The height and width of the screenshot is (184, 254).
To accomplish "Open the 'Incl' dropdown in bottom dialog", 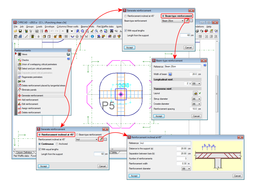I will coord(87,139).
